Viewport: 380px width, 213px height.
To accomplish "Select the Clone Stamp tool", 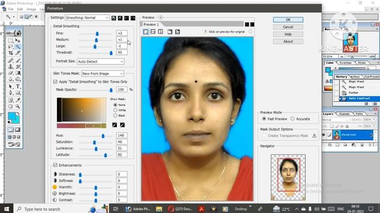I will point(11,67).
